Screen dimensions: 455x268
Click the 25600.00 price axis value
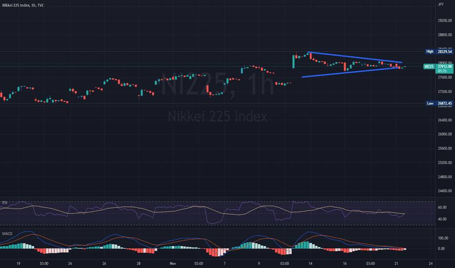[x=445, y=148]
